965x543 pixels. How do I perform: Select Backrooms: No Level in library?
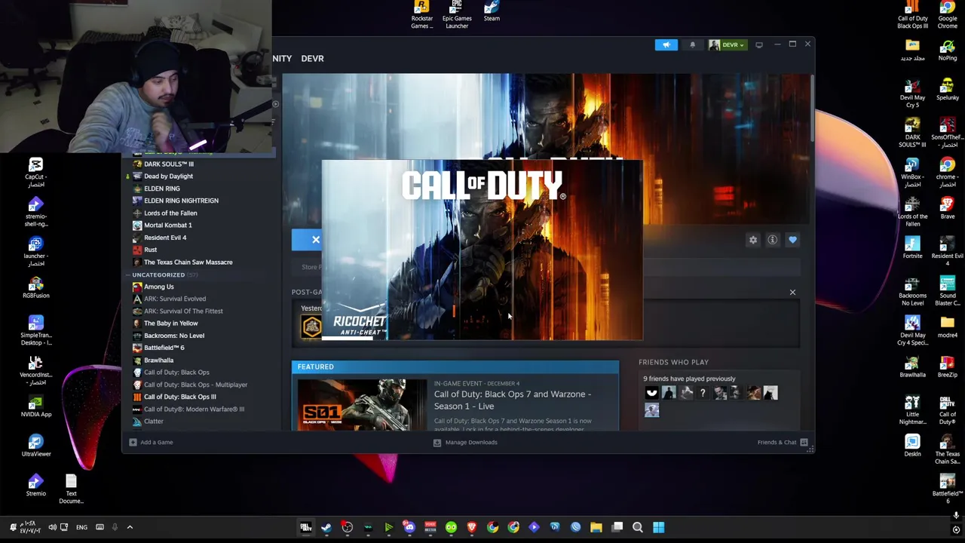[173, 336]
